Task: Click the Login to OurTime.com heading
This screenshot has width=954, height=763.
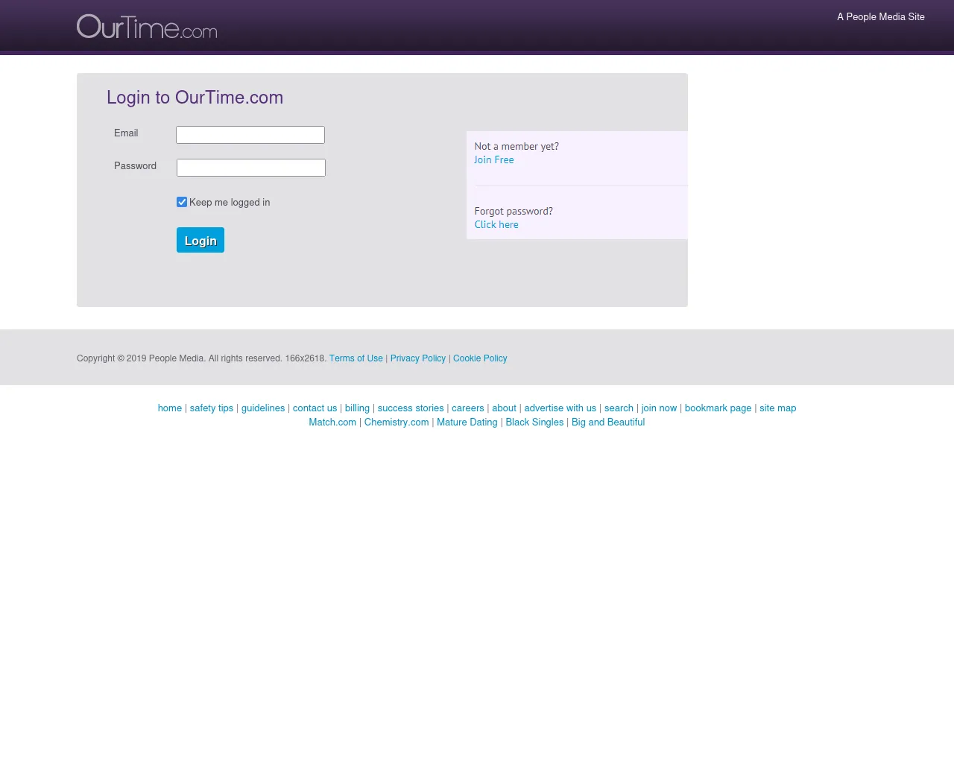Action: 195,98
